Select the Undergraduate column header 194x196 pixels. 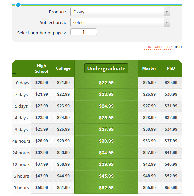pos(106,69)
